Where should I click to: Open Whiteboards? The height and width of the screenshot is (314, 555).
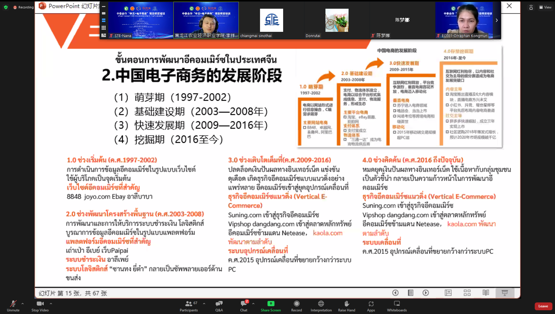coord(397,306)
